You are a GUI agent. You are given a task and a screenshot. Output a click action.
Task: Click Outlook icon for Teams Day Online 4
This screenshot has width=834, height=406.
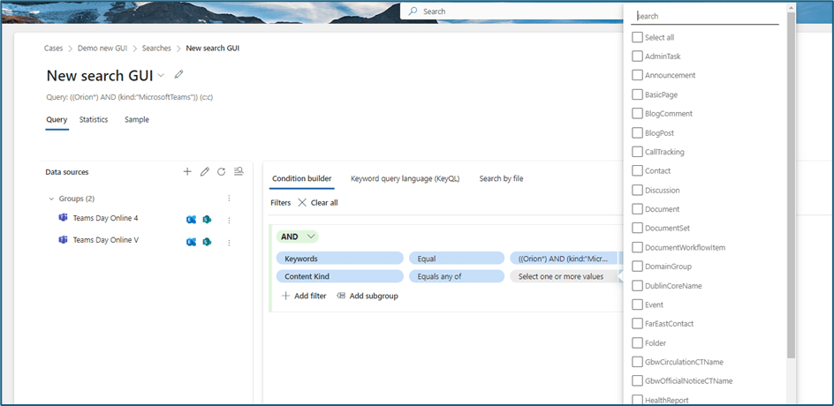[x=191, y=219]
